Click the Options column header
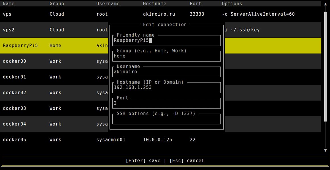The image size is (330, 170). 232,3
